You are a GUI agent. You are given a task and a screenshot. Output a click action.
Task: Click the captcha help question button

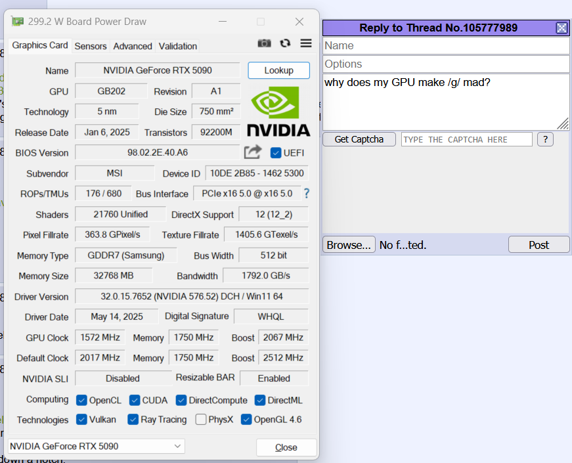pos(545,139)
